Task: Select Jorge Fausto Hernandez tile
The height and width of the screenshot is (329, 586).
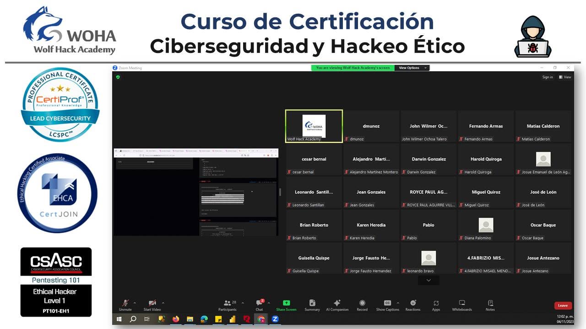Action: pos(371,258)
